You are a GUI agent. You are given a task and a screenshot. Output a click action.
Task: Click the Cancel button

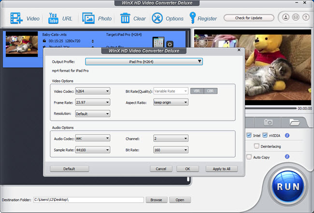161,169
